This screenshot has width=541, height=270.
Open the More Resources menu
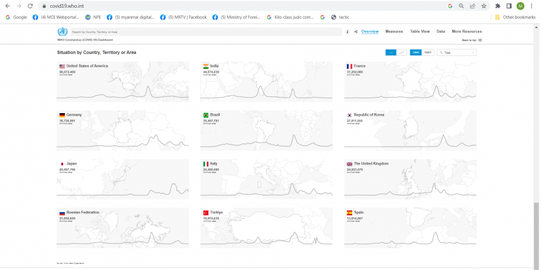click(x=466, y=32)
